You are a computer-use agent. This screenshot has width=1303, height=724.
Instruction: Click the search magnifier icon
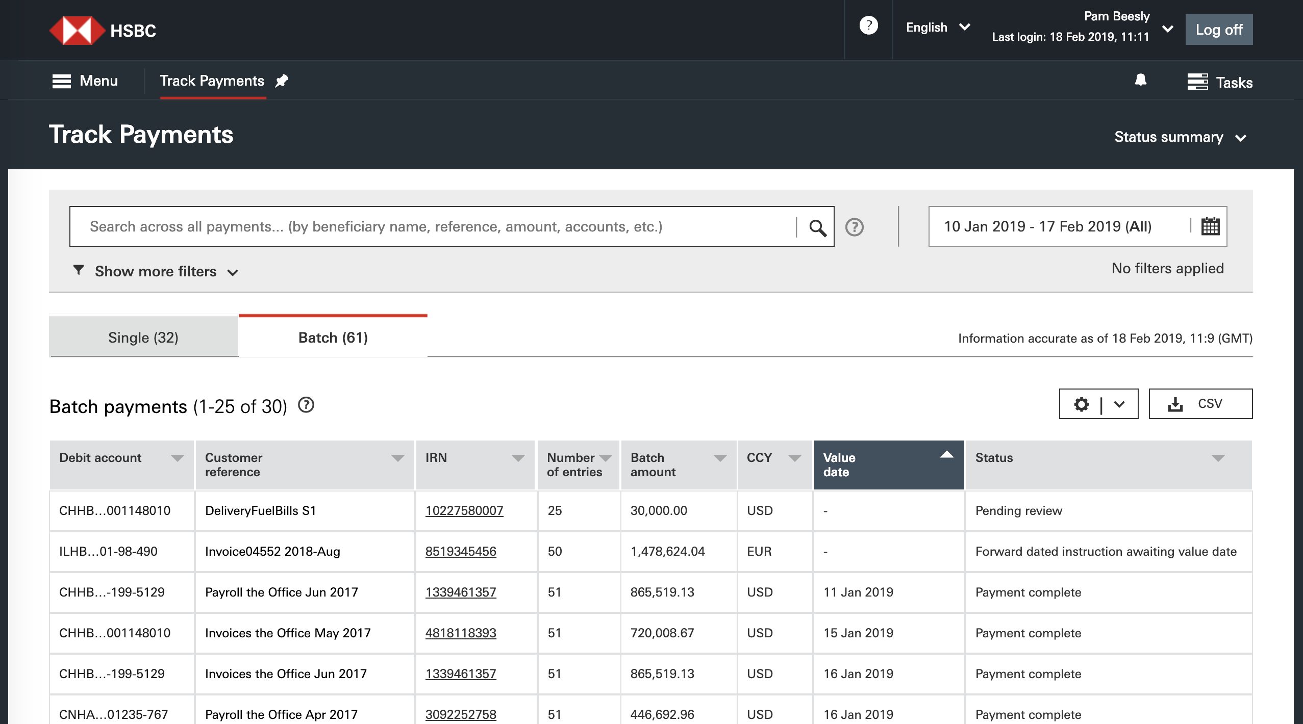click(x=818, y=226)
